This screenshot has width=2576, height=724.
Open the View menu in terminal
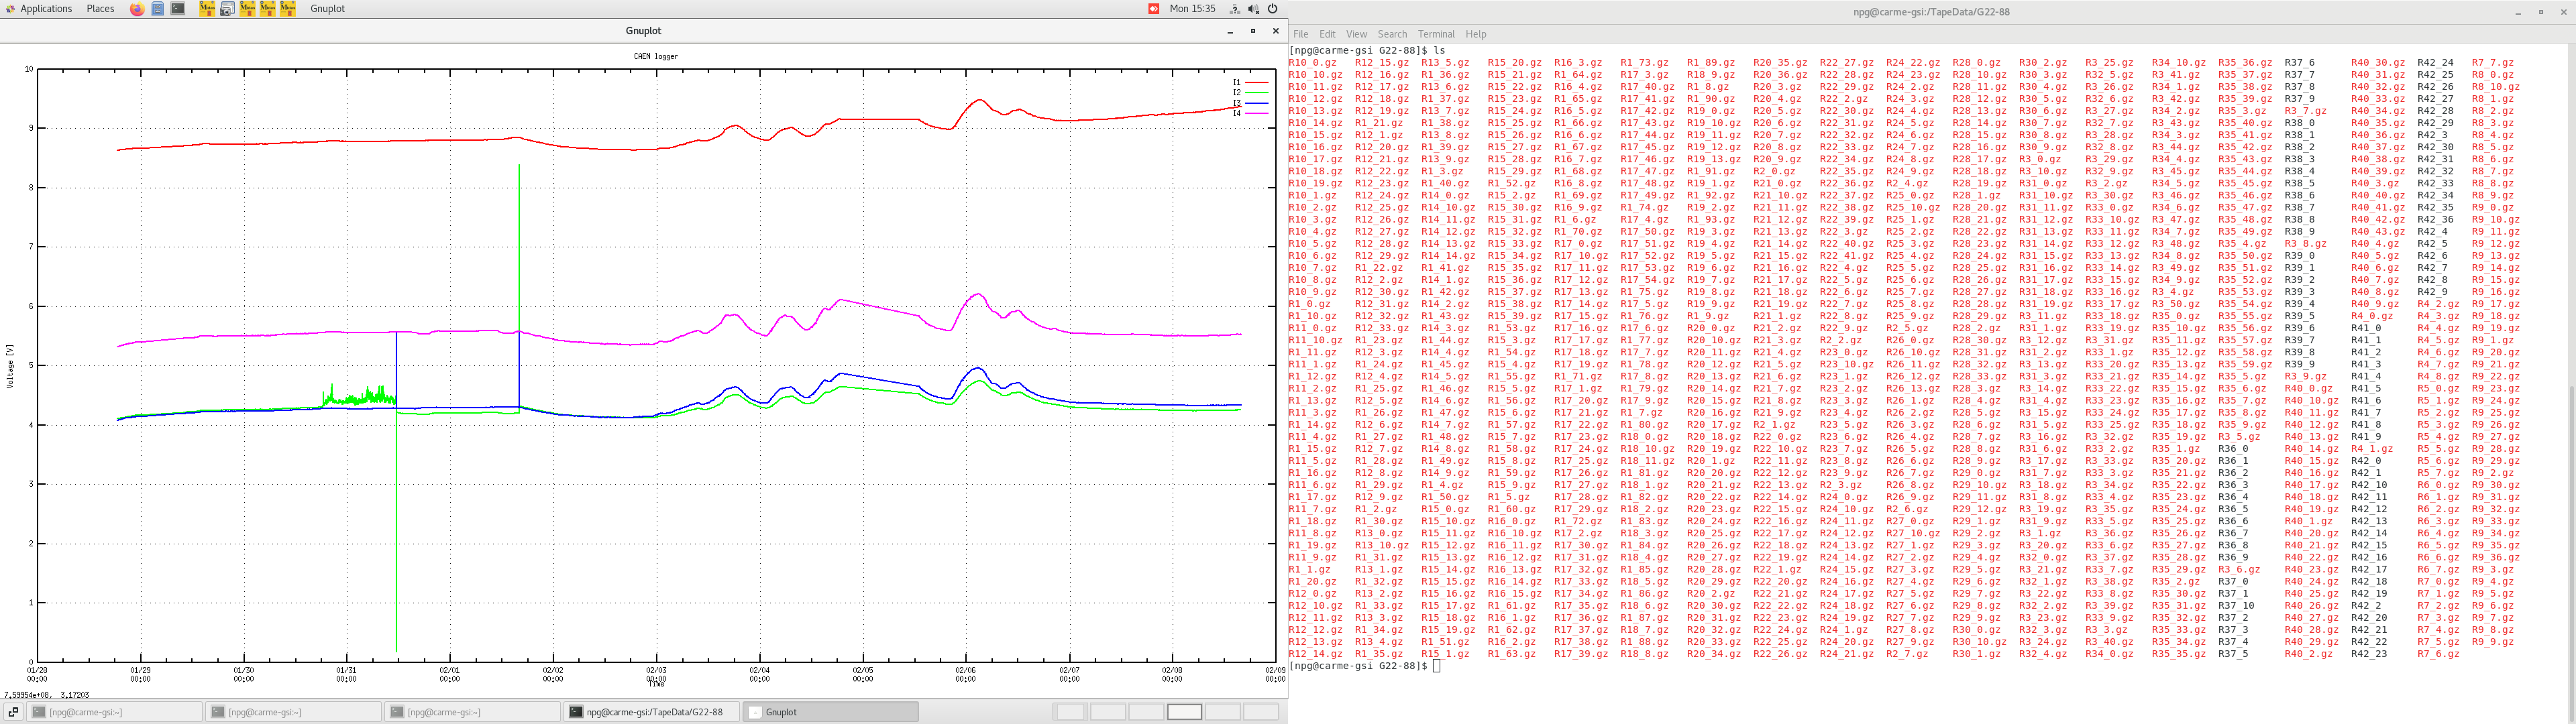pyautogui.click(x=1356, y=34)
